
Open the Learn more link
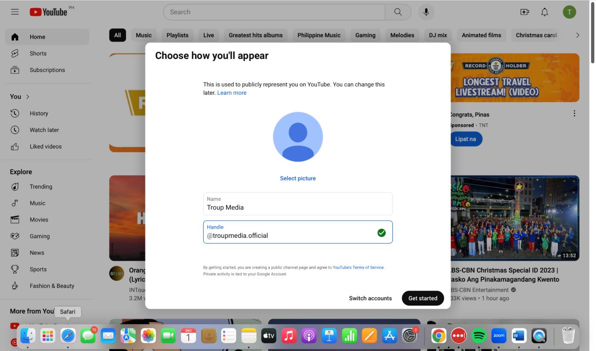(x=232, y=93)
